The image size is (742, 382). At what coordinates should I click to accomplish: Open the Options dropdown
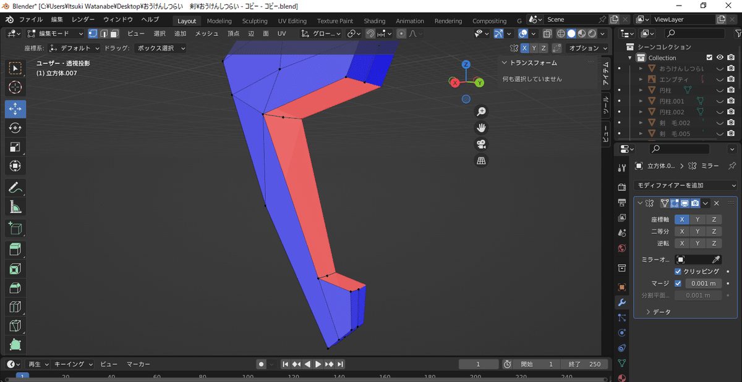(587, 48)
